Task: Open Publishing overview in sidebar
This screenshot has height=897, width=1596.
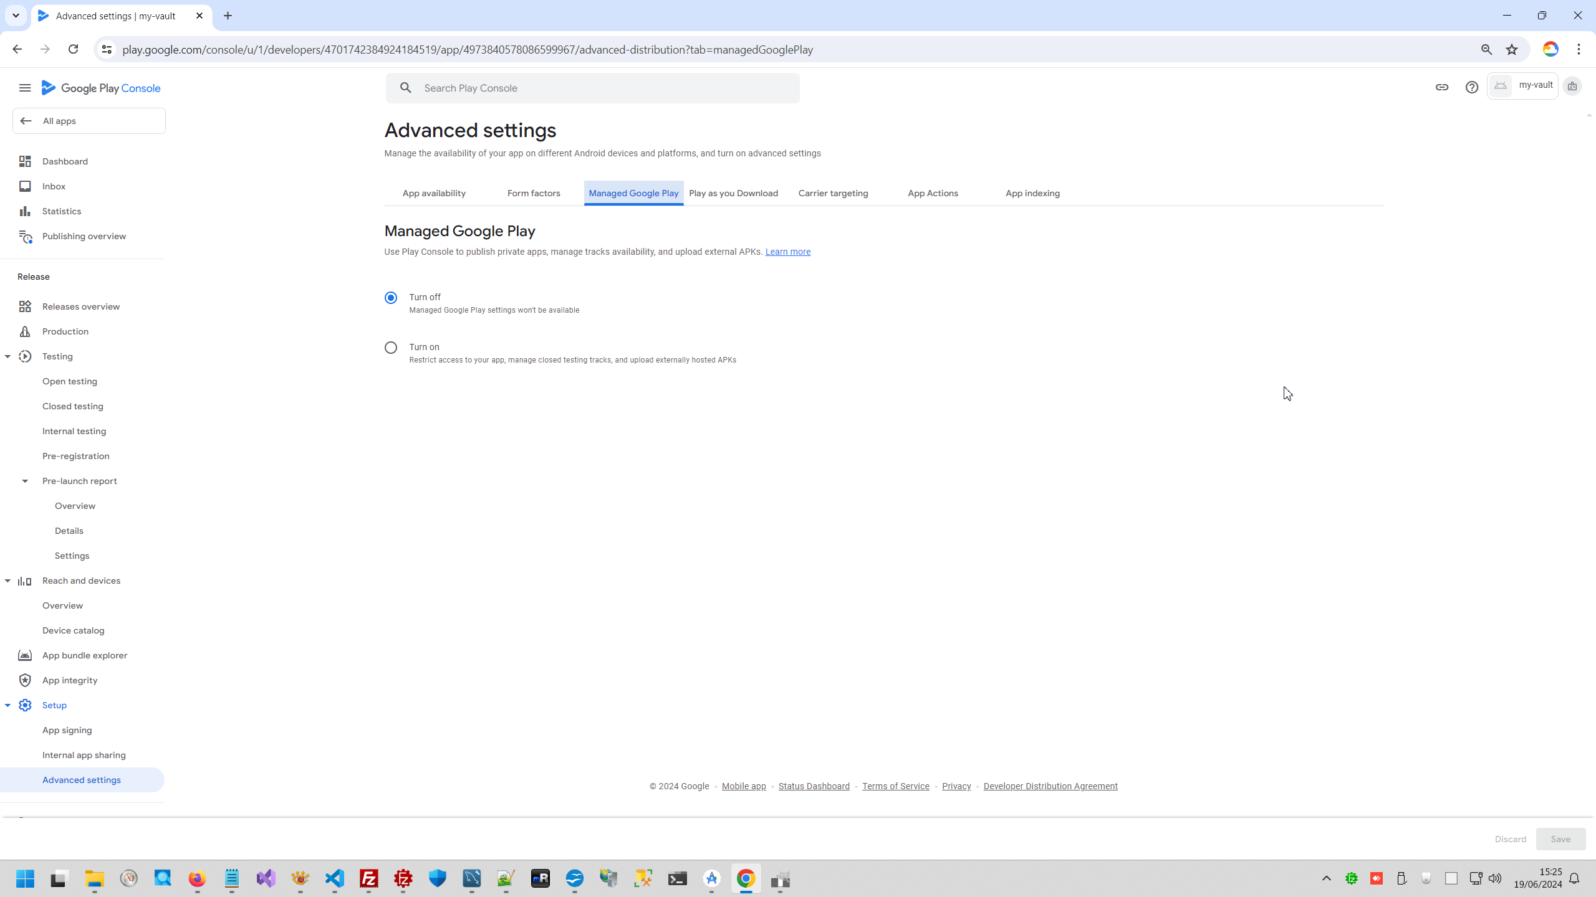Action: [x=84, y=236]
